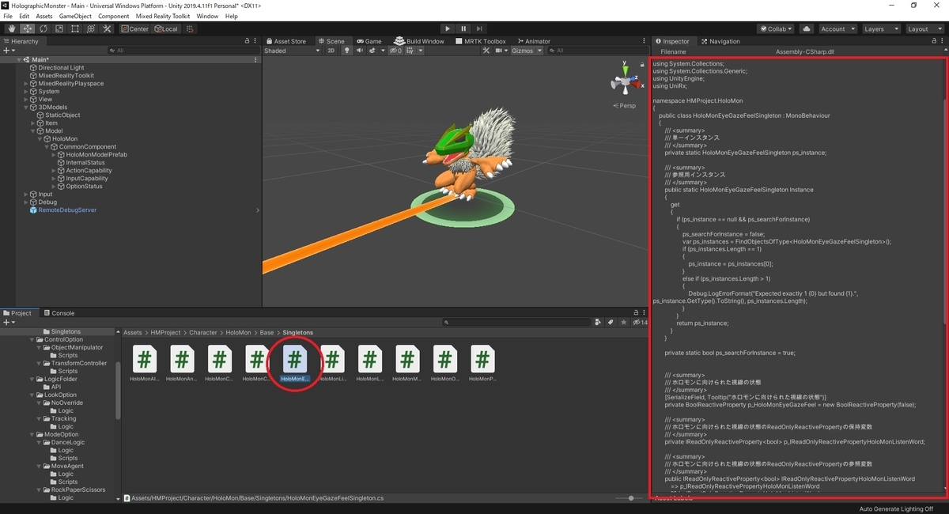Click the Project search field
This screenshot has height=514, width=949.
tap(516, 322)
